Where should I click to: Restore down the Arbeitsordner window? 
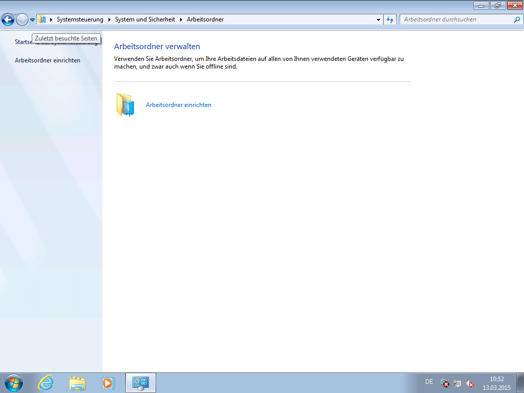coord(498,5)
